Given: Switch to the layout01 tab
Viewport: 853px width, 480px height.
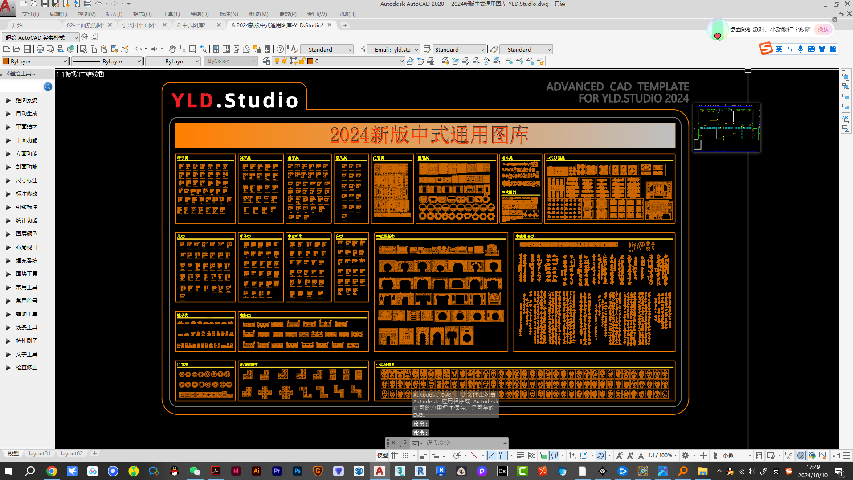Looking at the screenshot, I should [x=39, y=454].
